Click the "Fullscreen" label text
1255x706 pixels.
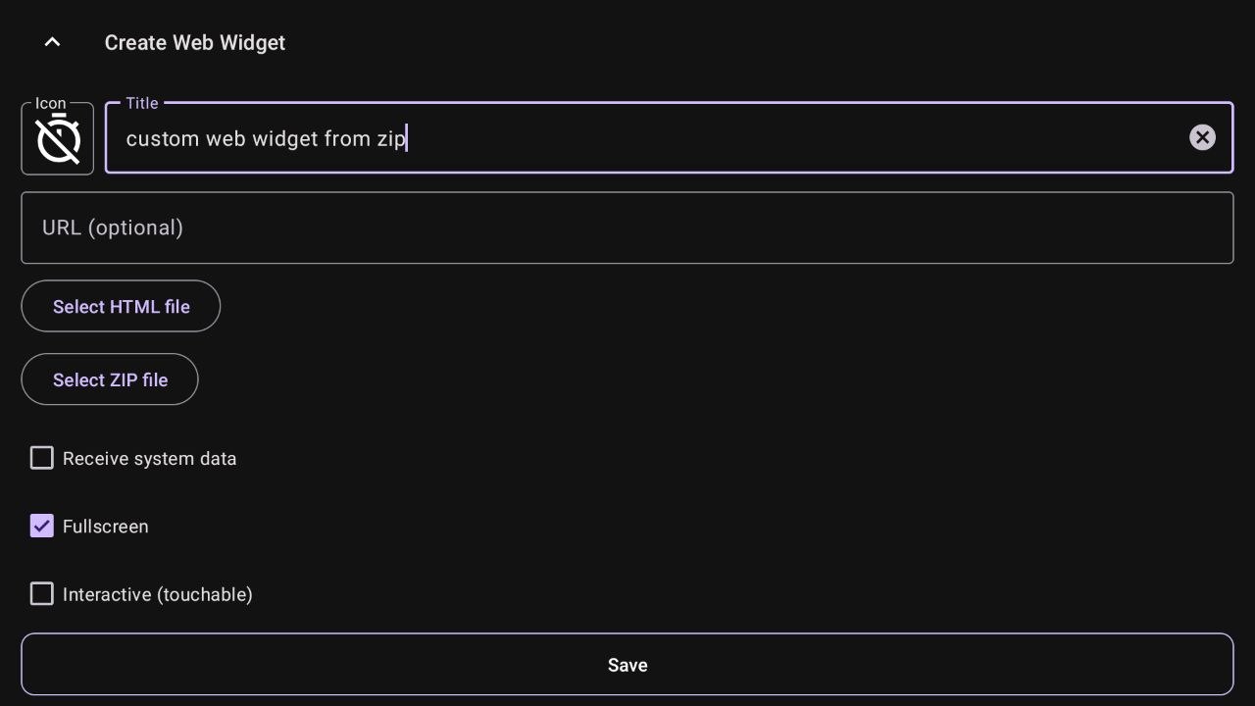105,527
